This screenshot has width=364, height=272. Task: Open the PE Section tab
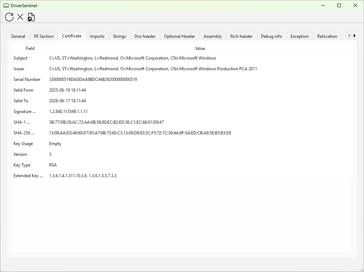(x=43, y=36)
